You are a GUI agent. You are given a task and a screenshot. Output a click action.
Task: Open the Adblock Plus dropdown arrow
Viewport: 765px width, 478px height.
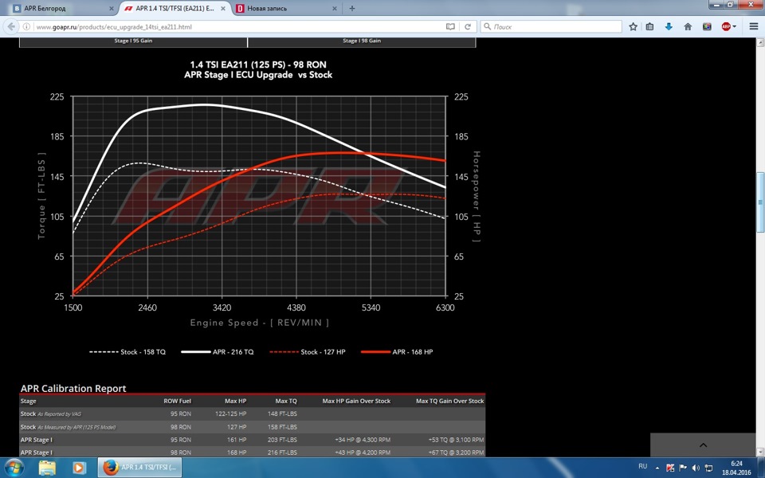(x=734, y=27)
